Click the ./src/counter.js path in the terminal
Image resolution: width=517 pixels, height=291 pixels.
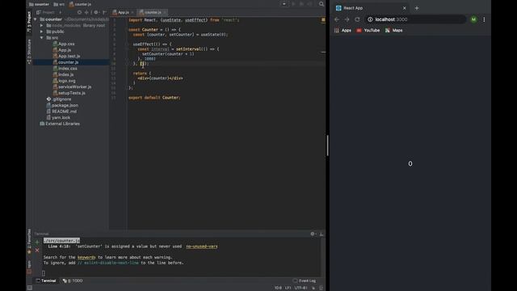(61, 241)
